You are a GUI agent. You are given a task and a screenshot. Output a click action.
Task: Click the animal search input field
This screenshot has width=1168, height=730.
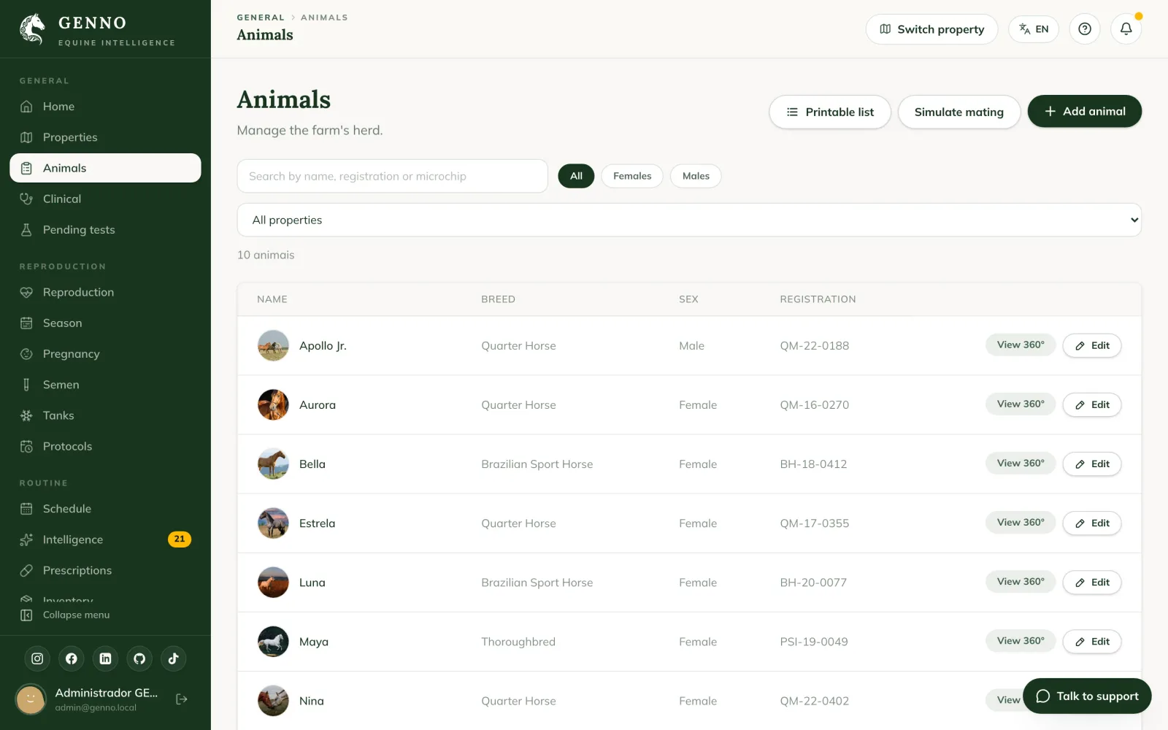pyautogui.click(x=392, y=176)
